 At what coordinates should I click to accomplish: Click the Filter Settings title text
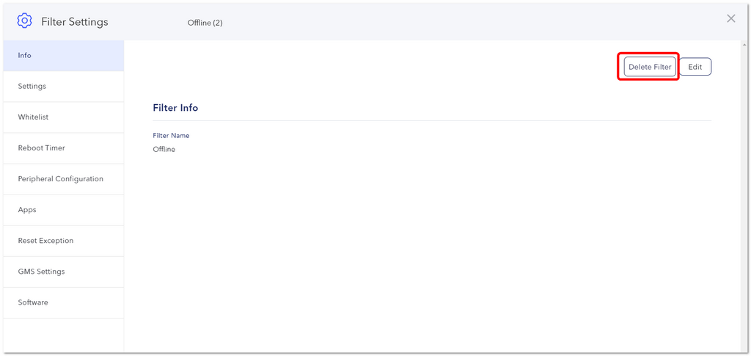coord(75,22)
